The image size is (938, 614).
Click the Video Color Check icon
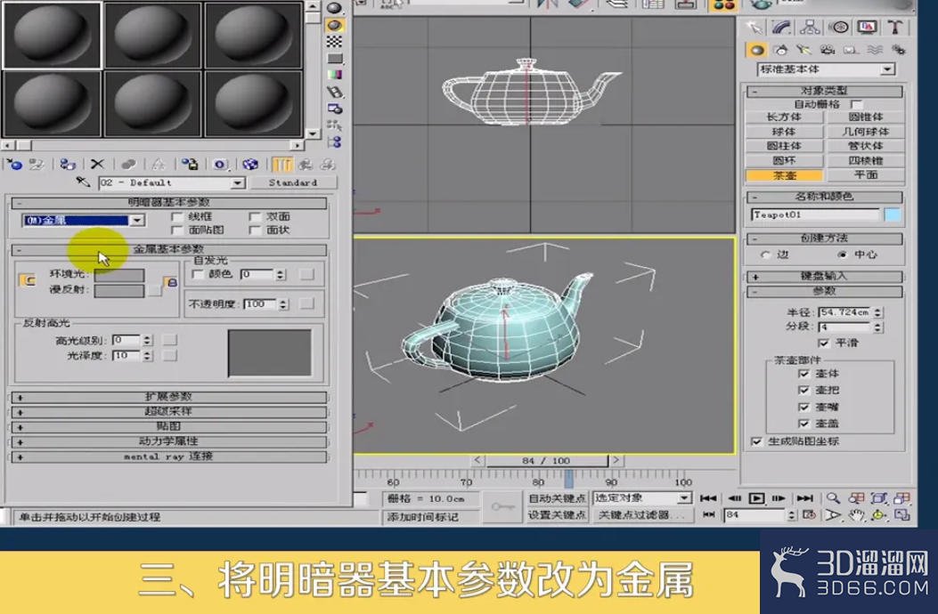point(334,75)
